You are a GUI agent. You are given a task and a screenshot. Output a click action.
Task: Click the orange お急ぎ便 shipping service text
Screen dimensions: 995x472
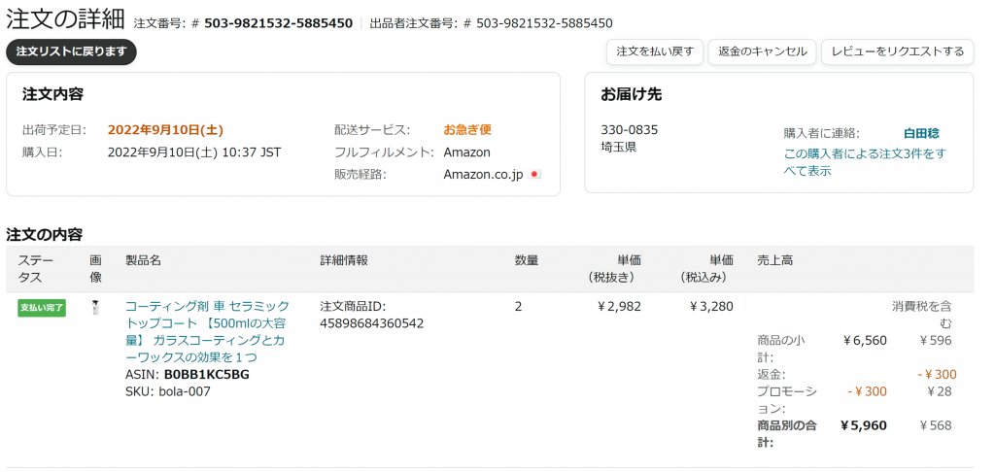[467, 130]
